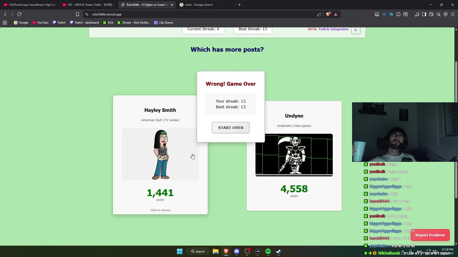
Task: Open the Twitch - dashboard bookmark
Action: (x=84, y=22)
